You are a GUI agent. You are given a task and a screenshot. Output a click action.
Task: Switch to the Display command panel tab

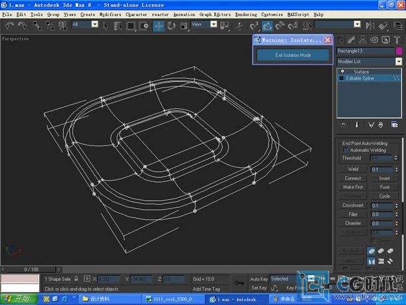(386, 40)
